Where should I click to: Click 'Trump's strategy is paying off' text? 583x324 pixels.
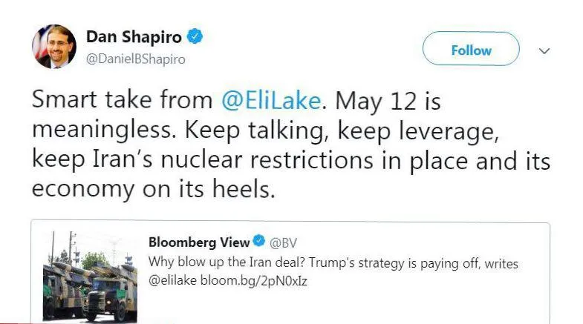(394, 263)
